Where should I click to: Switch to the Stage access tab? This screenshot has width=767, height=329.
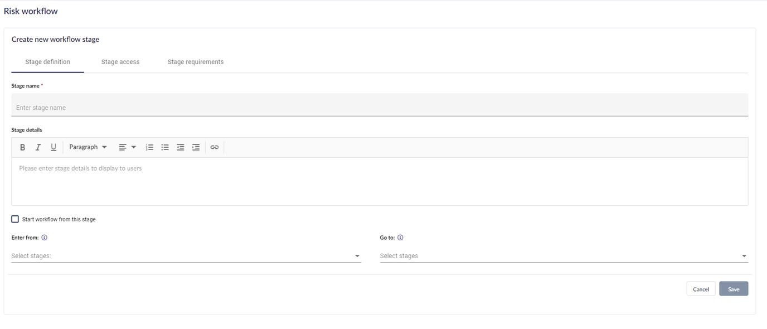coord(120,61)
